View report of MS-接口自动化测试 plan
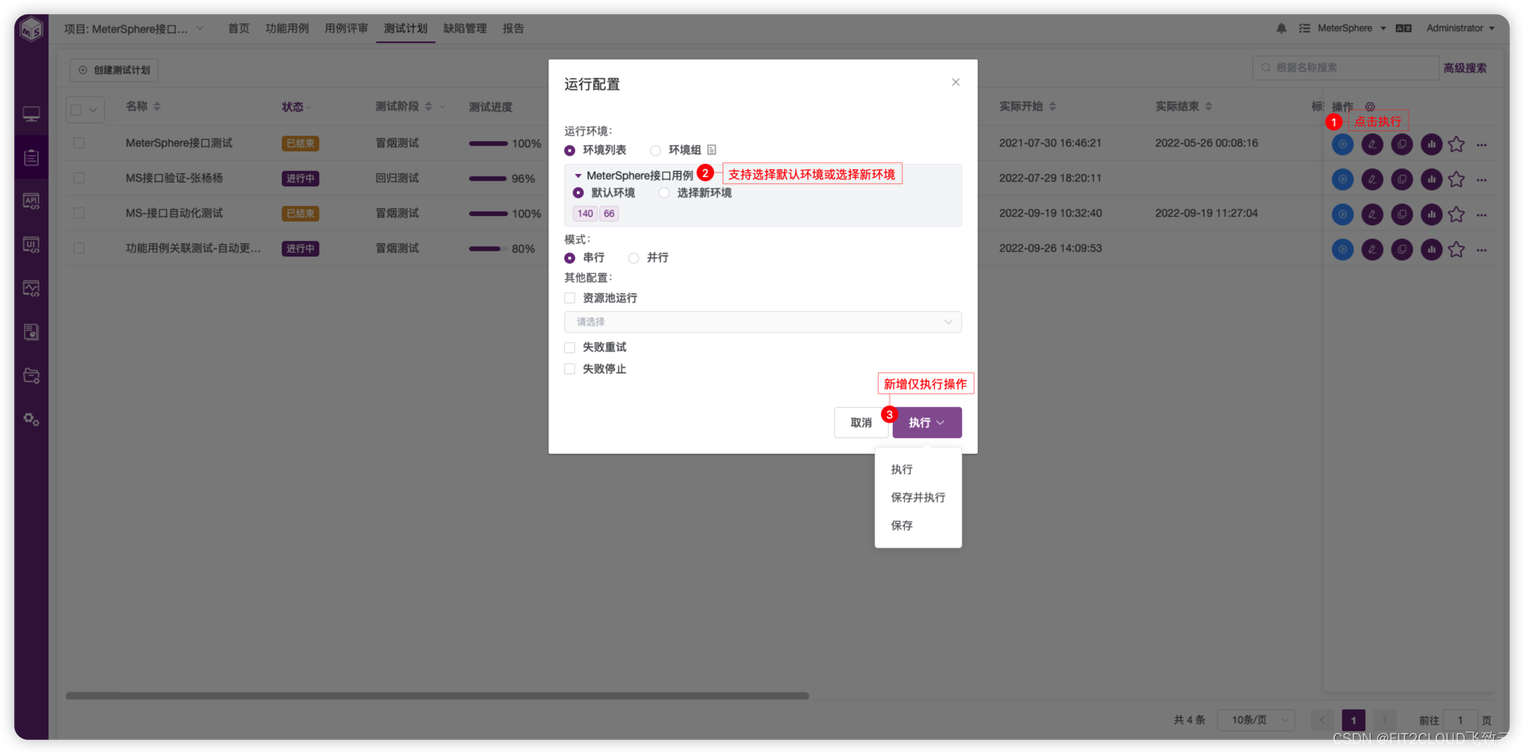The image size is (1524, 754). pos(1431,214)
